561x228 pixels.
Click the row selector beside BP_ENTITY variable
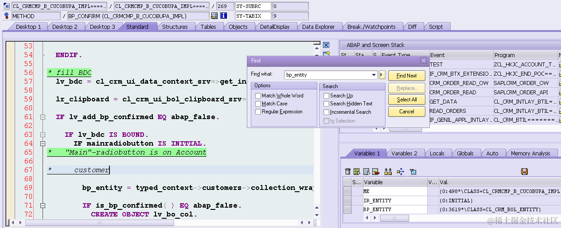(347, 209)
